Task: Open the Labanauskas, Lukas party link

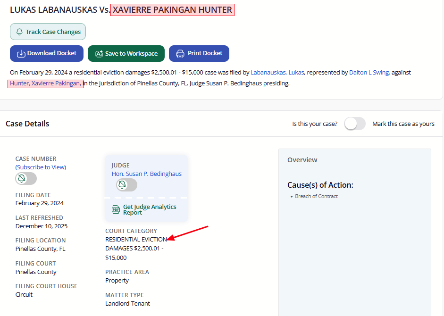Action: (x=277, y=73)
